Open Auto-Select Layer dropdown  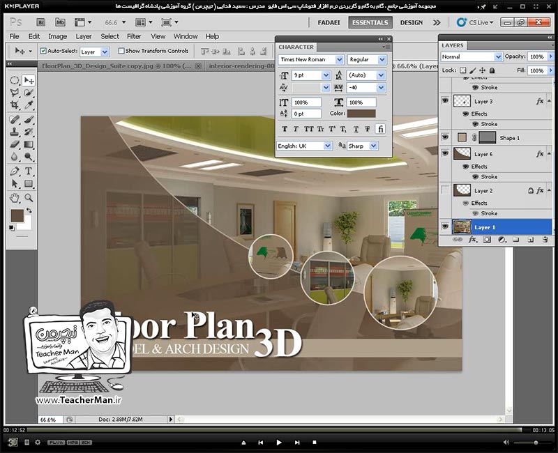point(105,52)
